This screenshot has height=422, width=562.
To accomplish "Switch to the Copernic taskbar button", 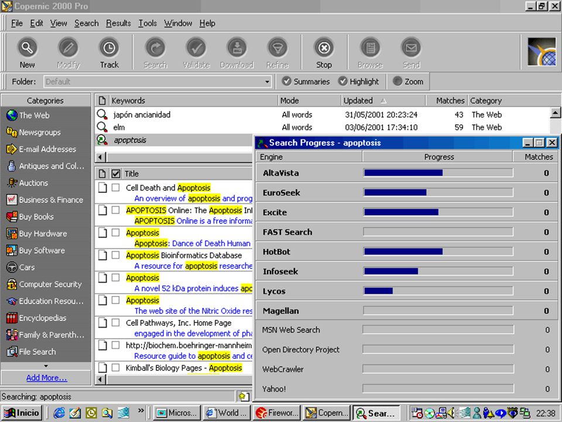I will click(327, 413).
